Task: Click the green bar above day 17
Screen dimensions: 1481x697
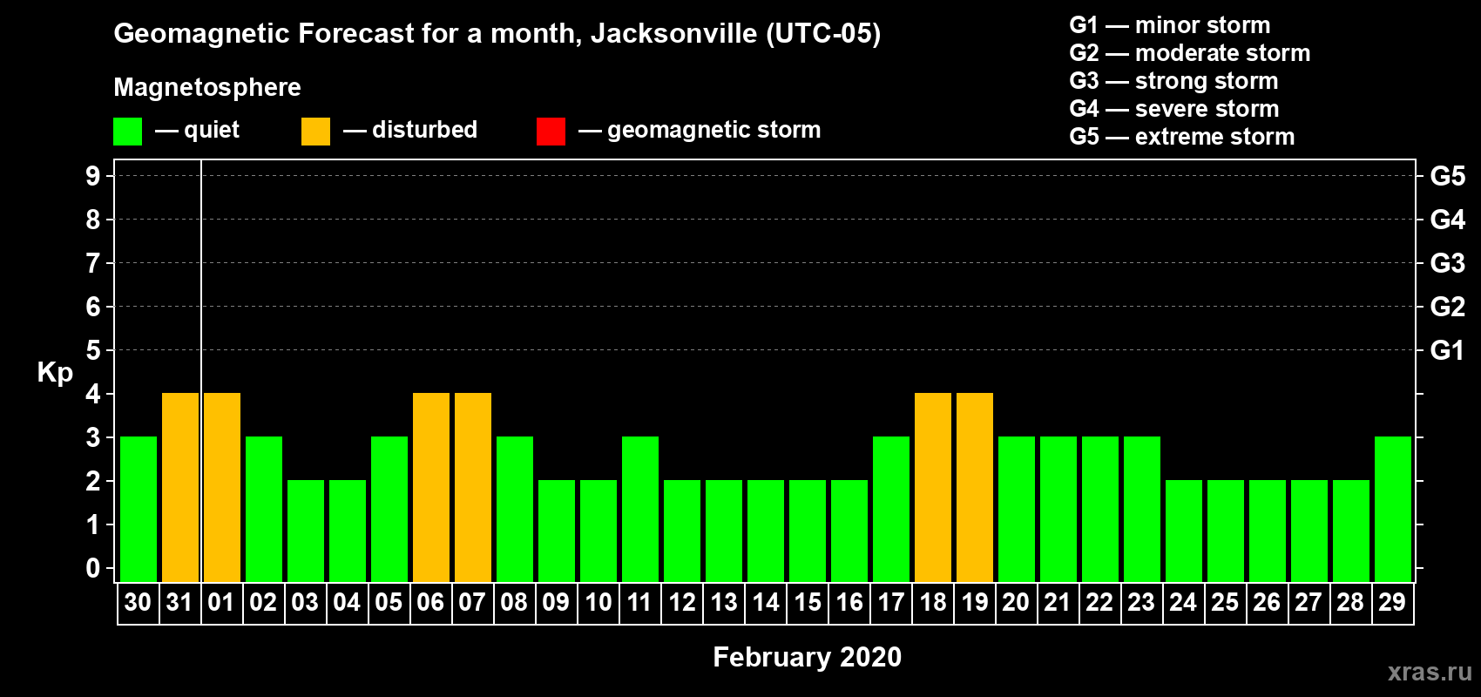Action: [x=891, y=510]
